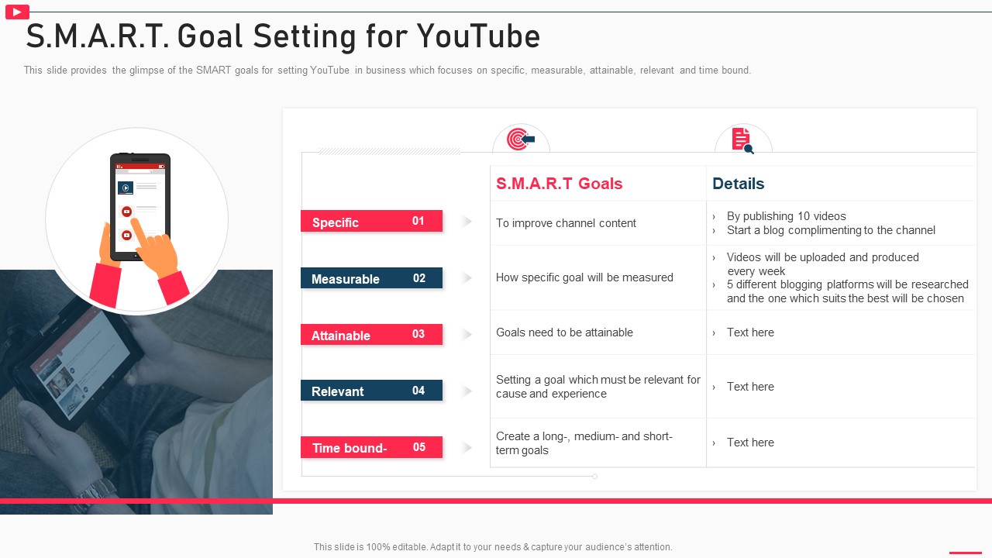Image resolution: width=992 pixels, height=558 pixels.
Task: Click the number 05 on Time bound bar
Action: coord(419,447)
